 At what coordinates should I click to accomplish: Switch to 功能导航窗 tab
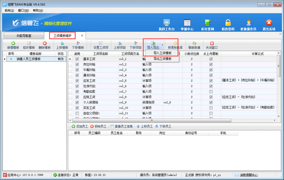coord(24,36)
